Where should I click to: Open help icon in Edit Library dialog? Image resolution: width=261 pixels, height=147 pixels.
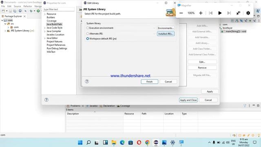(87, 81)
